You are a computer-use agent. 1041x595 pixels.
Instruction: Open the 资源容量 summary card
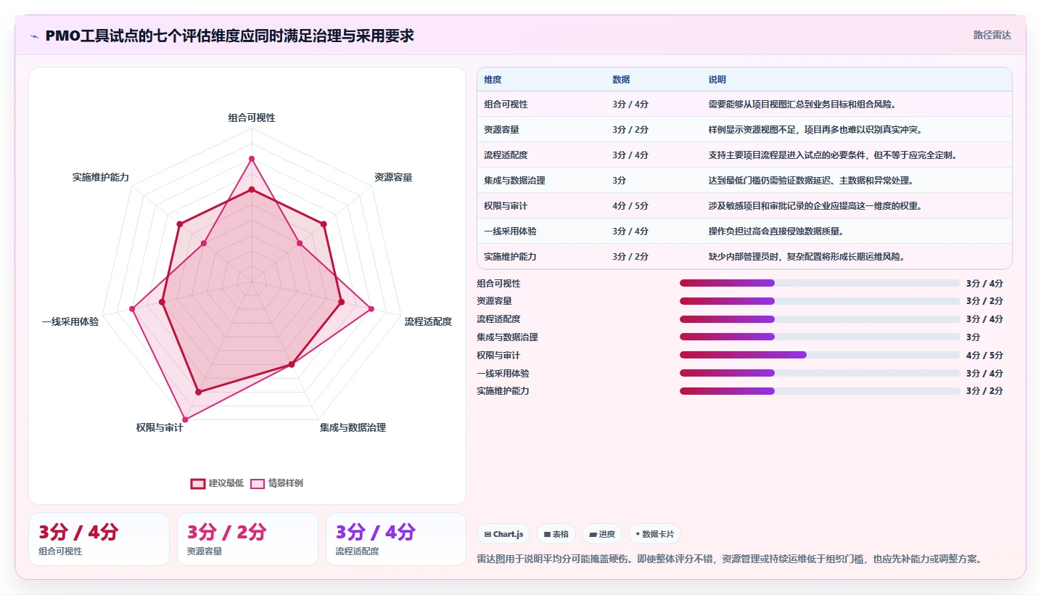247,539
